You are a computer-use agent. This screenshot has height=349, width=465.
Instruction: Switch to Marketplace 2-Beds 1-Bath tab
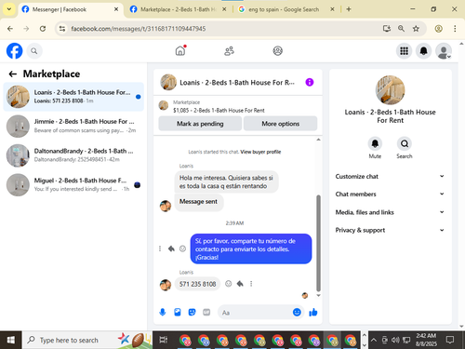point(178,9)
